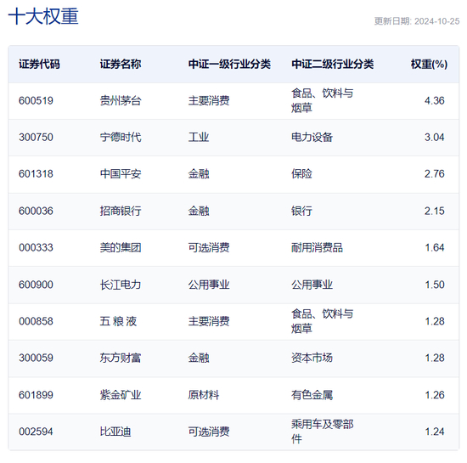The height and width of the screenshot is (463, 467).
Task: Click 长江电力 in the table
Action: (121, 285)
